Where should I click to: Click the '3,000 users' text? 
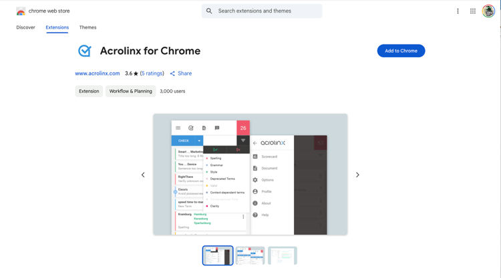coord(172,91)
